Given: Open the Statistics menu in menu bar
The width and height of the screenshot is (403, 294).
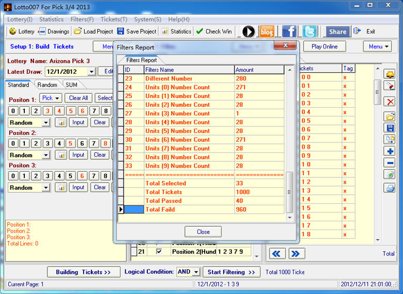Looking at the screenshot, I should tap(51, 19).
